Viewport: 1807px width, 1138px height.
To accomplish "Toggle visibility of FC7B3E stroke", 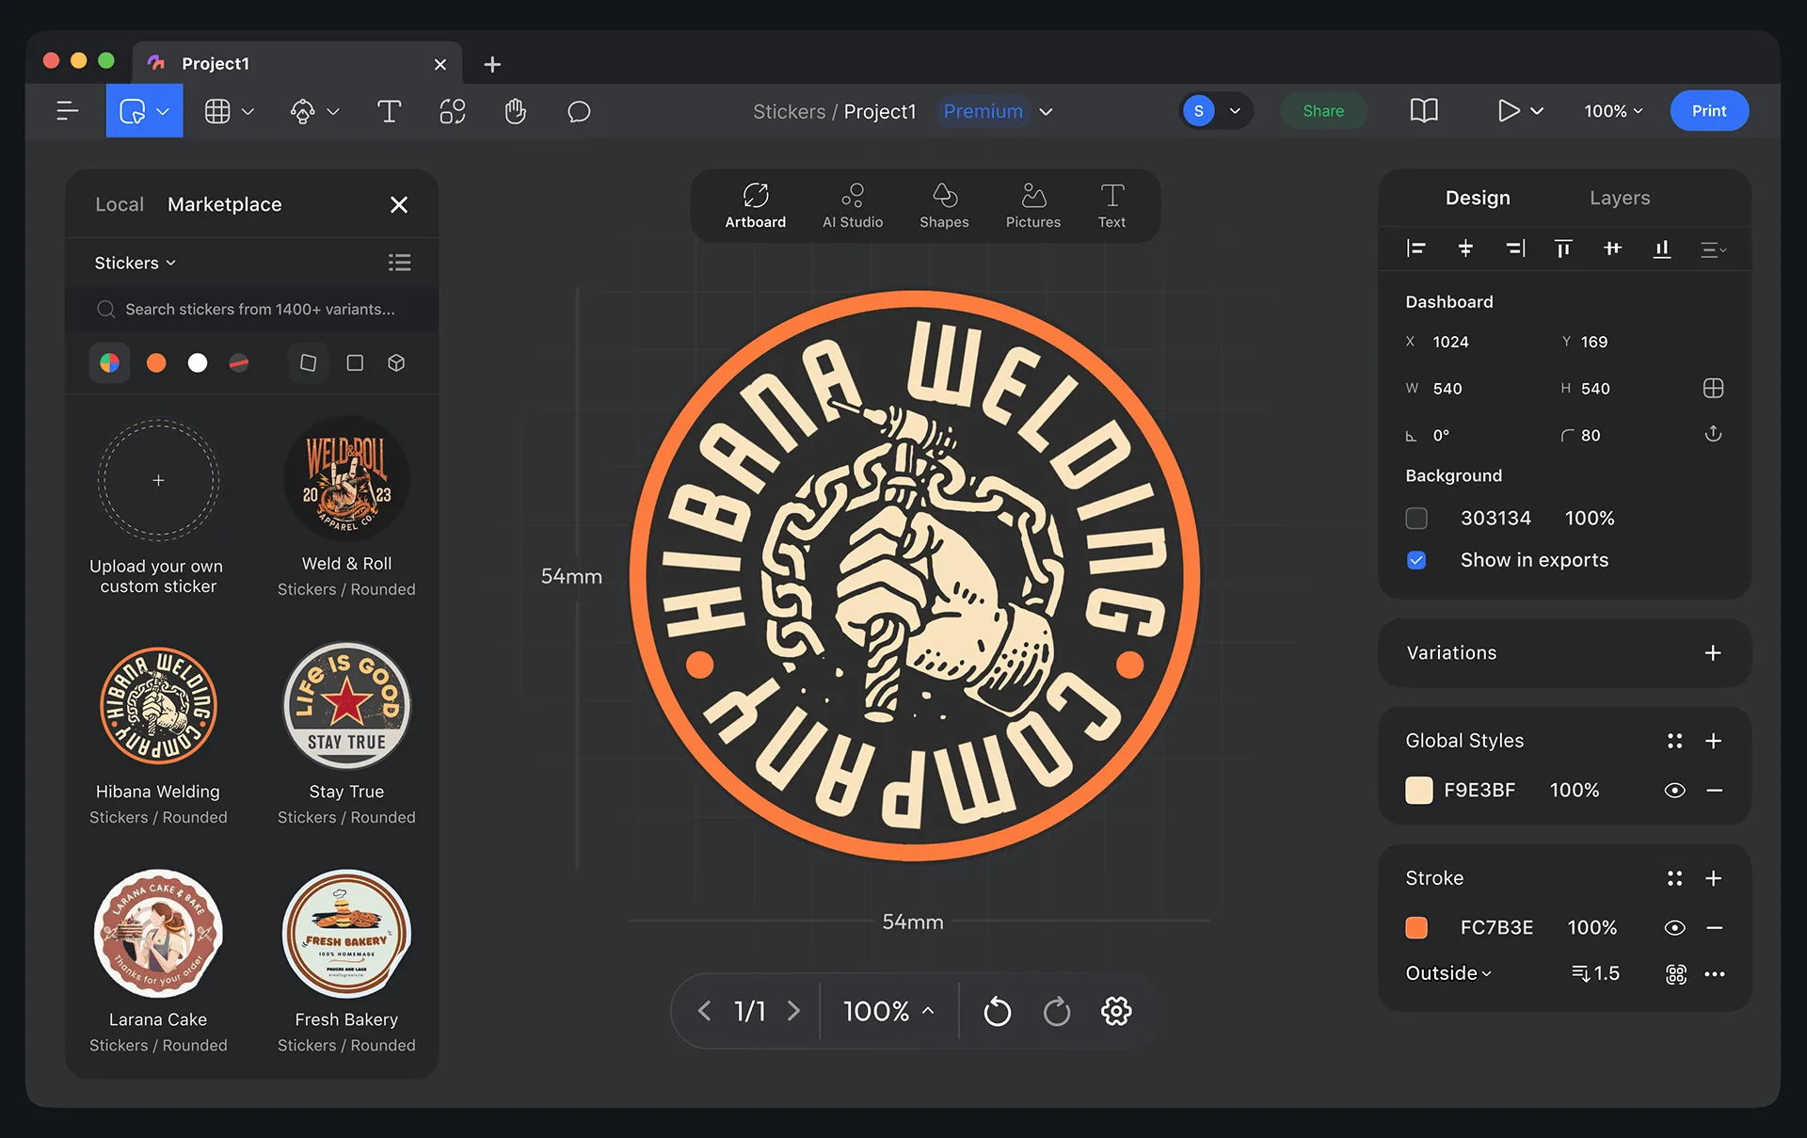I will pyautogui.click(x=1674, y=928).
